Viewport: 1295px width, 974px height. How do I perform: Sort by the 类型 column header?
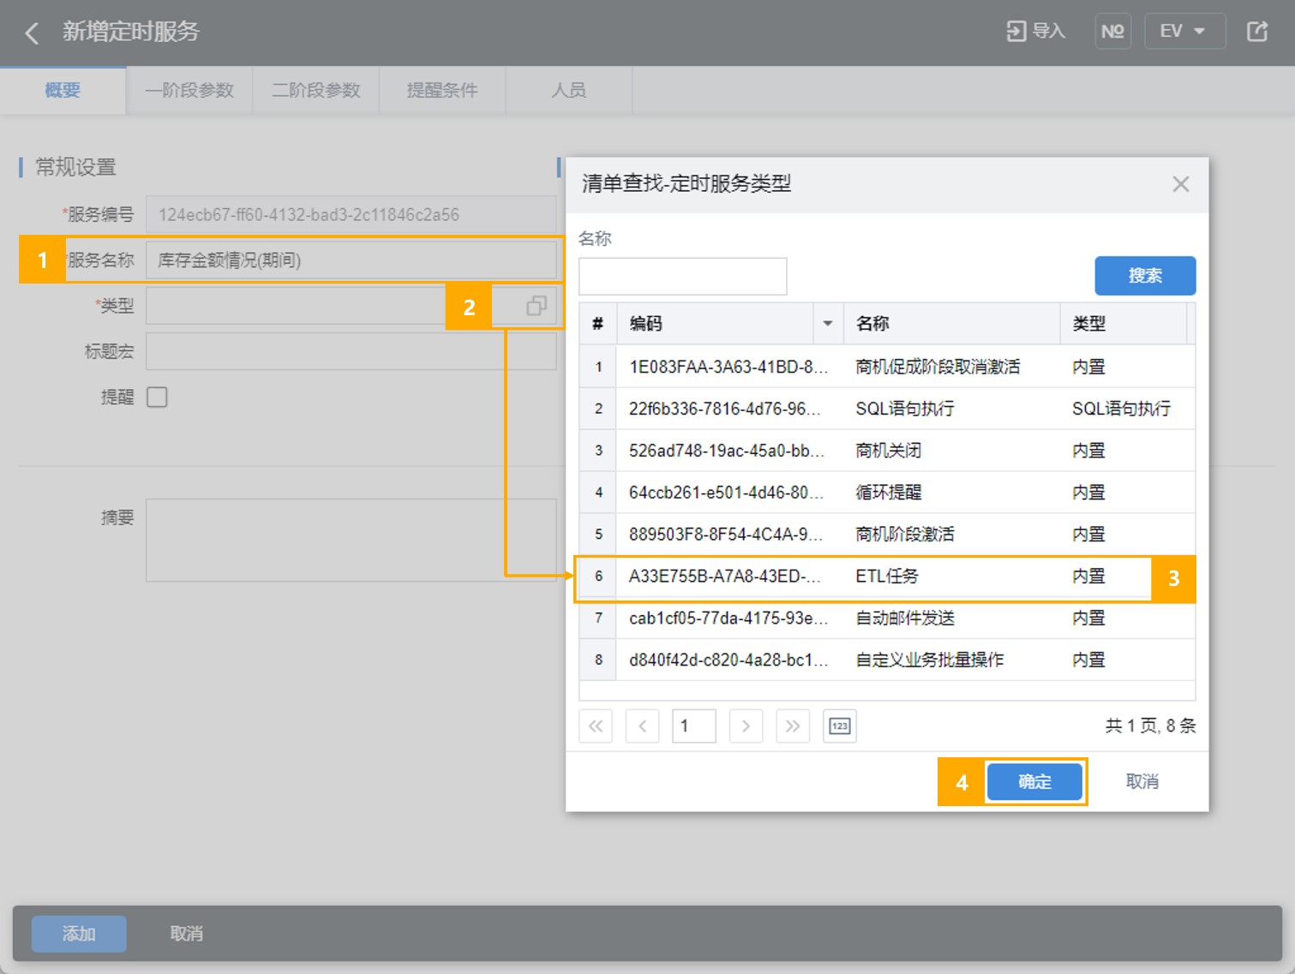(1124, 324)
